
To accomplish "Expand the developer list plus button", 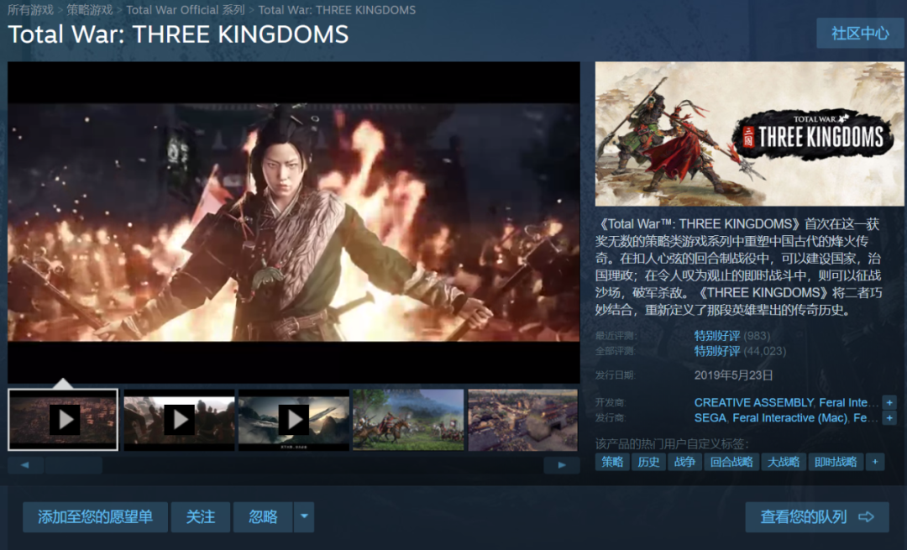I will click(x=889, y=402).
